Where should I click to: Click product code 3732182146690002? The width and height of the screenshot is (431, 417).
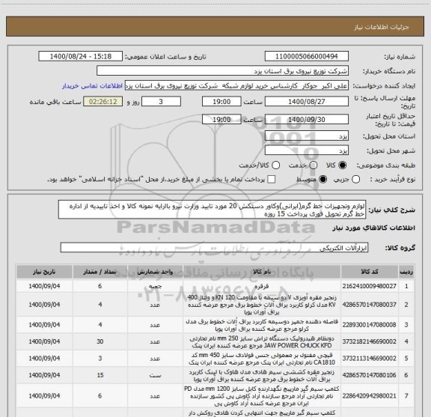370,341
